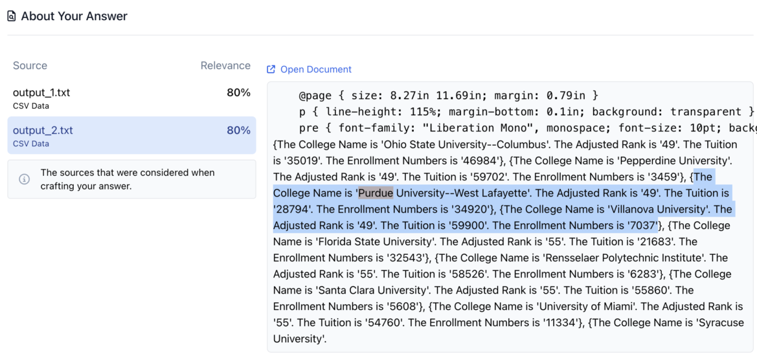Click the info icon in the sources note
The image size is (757, 361).
pos(25,179)
